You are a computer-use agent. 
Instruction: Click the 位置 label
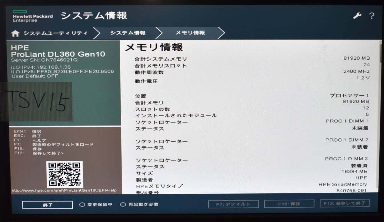[x=140, y=96]
